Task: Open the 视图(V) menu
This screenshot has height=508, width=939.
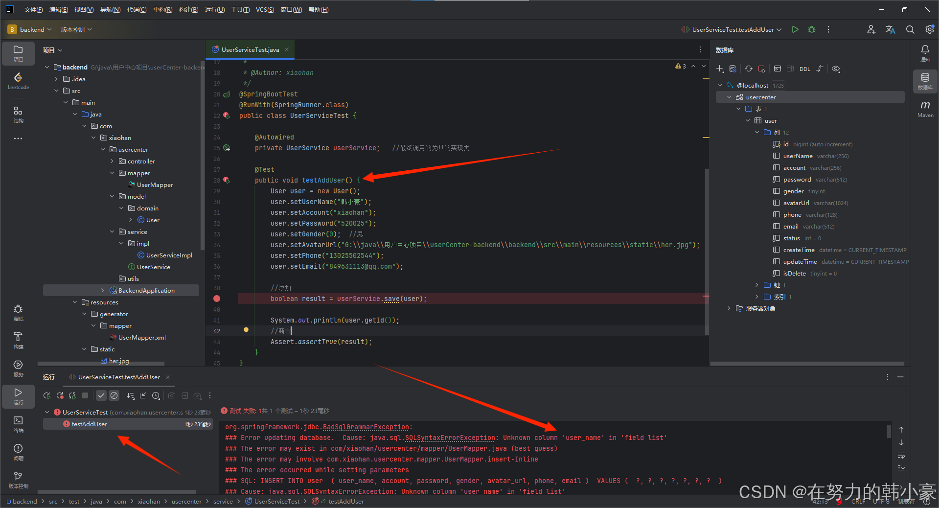Action: pyautogui.click(x=83, y=9)
